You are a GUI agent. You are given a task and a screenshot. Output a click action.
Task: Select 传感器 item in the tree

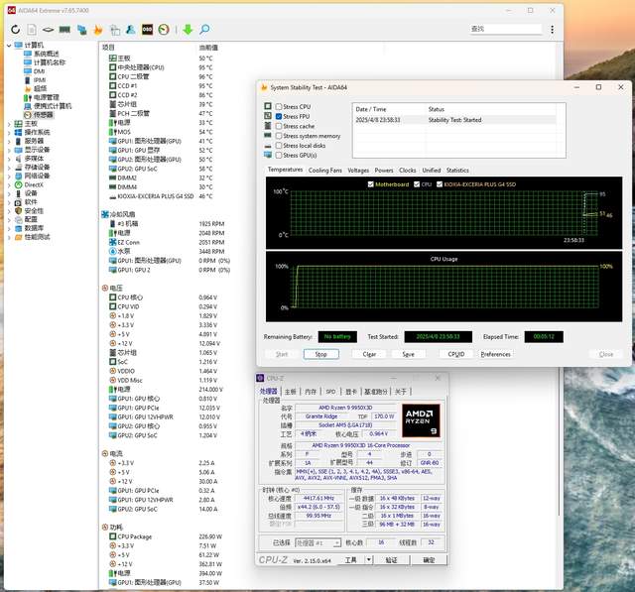coord(43,115)
